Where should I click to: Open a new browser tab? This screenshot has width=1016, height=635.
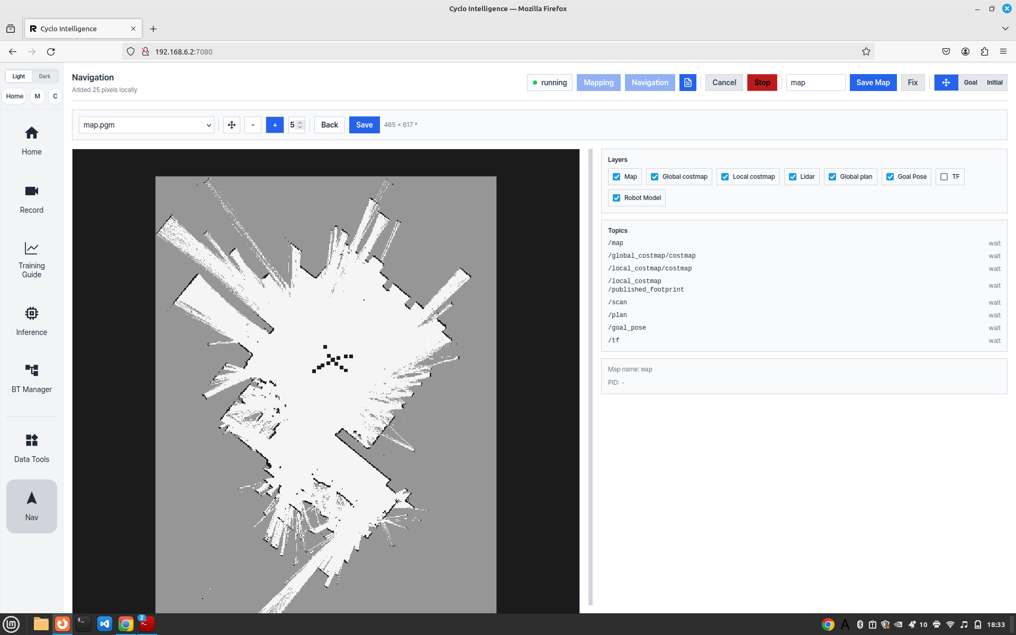click(153, 29)
